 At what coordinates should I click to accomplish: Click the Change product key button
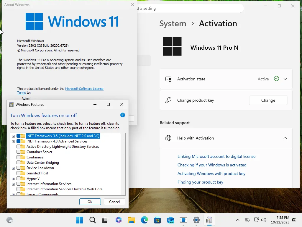(268, 100)
